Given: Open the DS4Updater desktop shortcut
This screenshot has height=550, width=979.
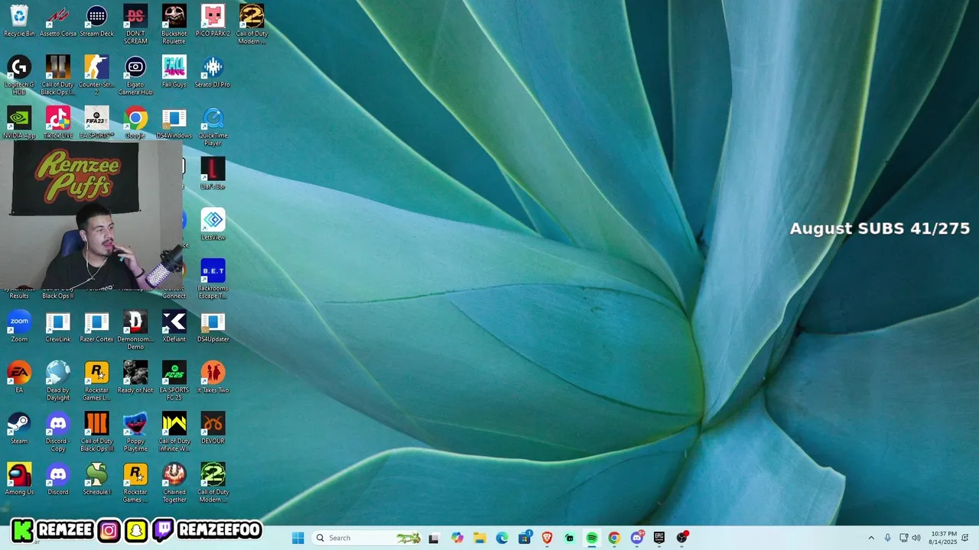Looking at the screenshot, I should pos(213,326).
